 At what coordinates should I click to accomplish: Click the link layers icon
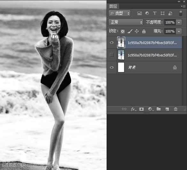[124, 109]
